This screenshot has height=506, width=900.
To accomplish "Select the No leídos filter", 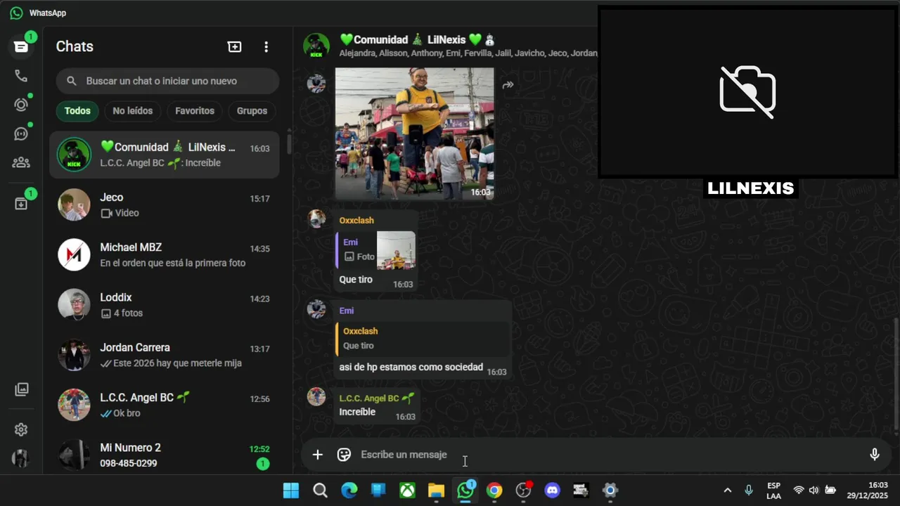I will point(132,110).
